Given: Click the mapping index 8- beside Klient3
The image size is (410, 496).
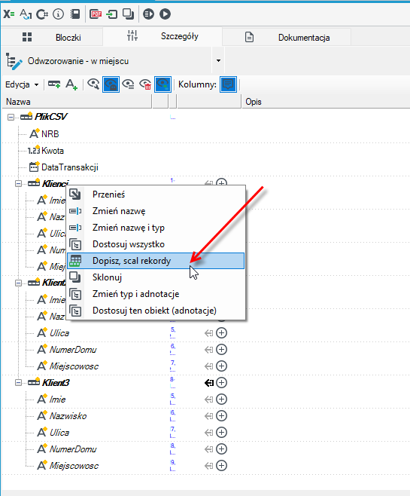Looking at the screenshot, I should tap(172, 382).
